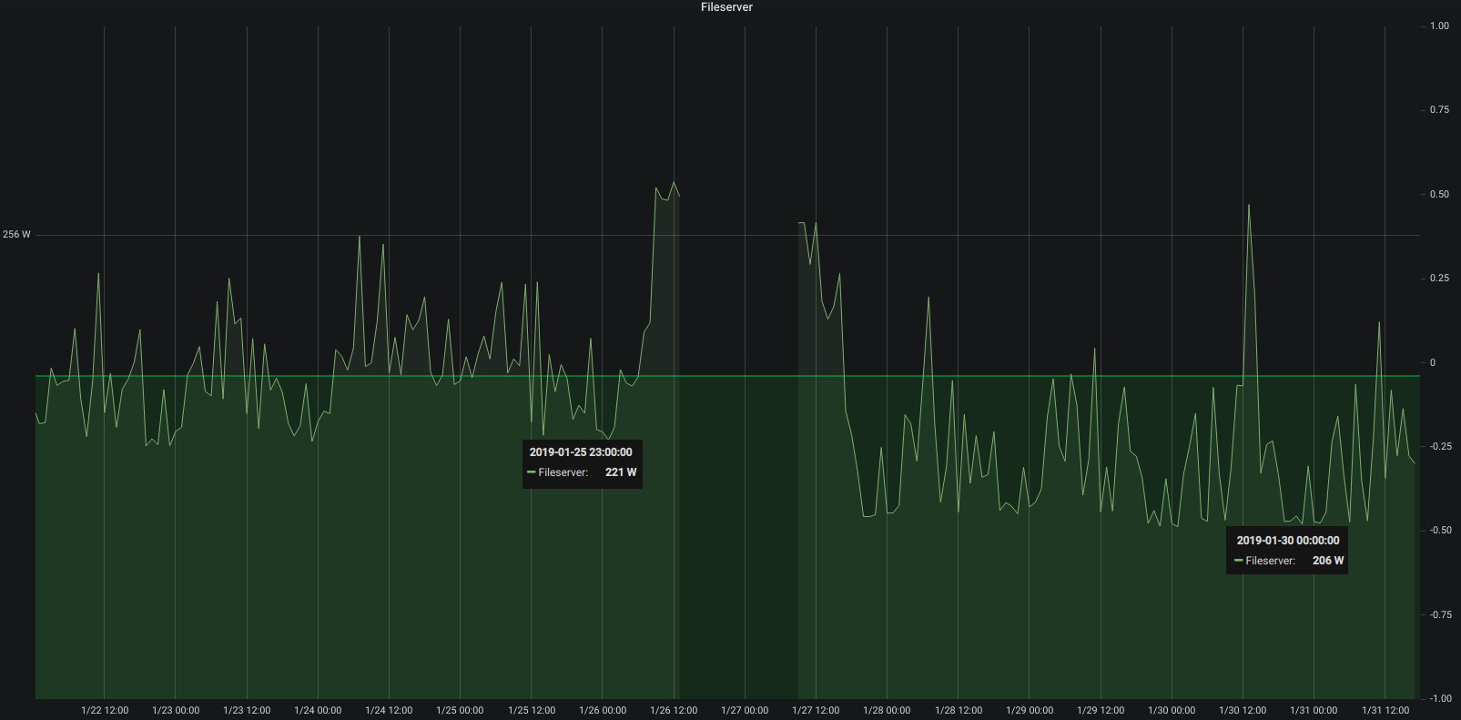Select the -1.00 right axis tick label

coord(1437,699)
